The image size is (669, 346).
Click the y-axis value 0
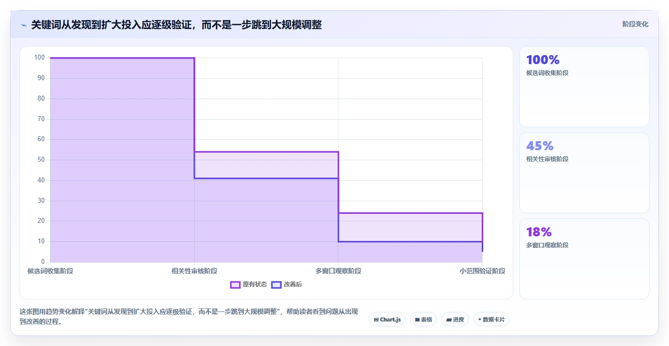point(43,262)
